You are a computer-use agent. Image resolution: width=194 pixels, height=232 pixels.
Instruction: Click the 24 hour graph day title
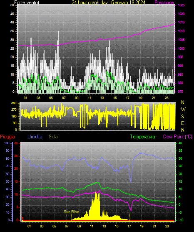(109, 3)
